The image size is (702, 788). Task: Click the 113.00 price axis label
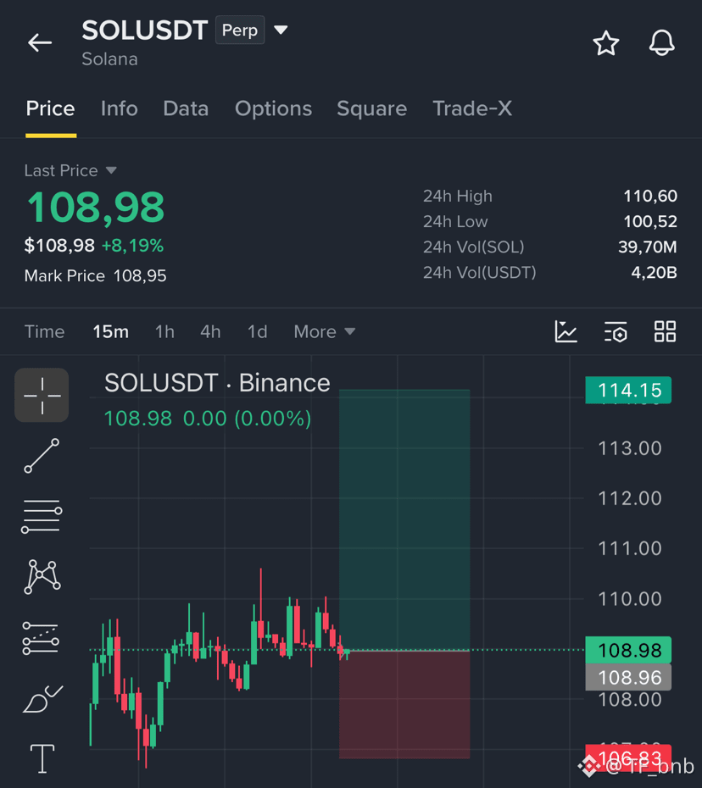tap(630, 448)
